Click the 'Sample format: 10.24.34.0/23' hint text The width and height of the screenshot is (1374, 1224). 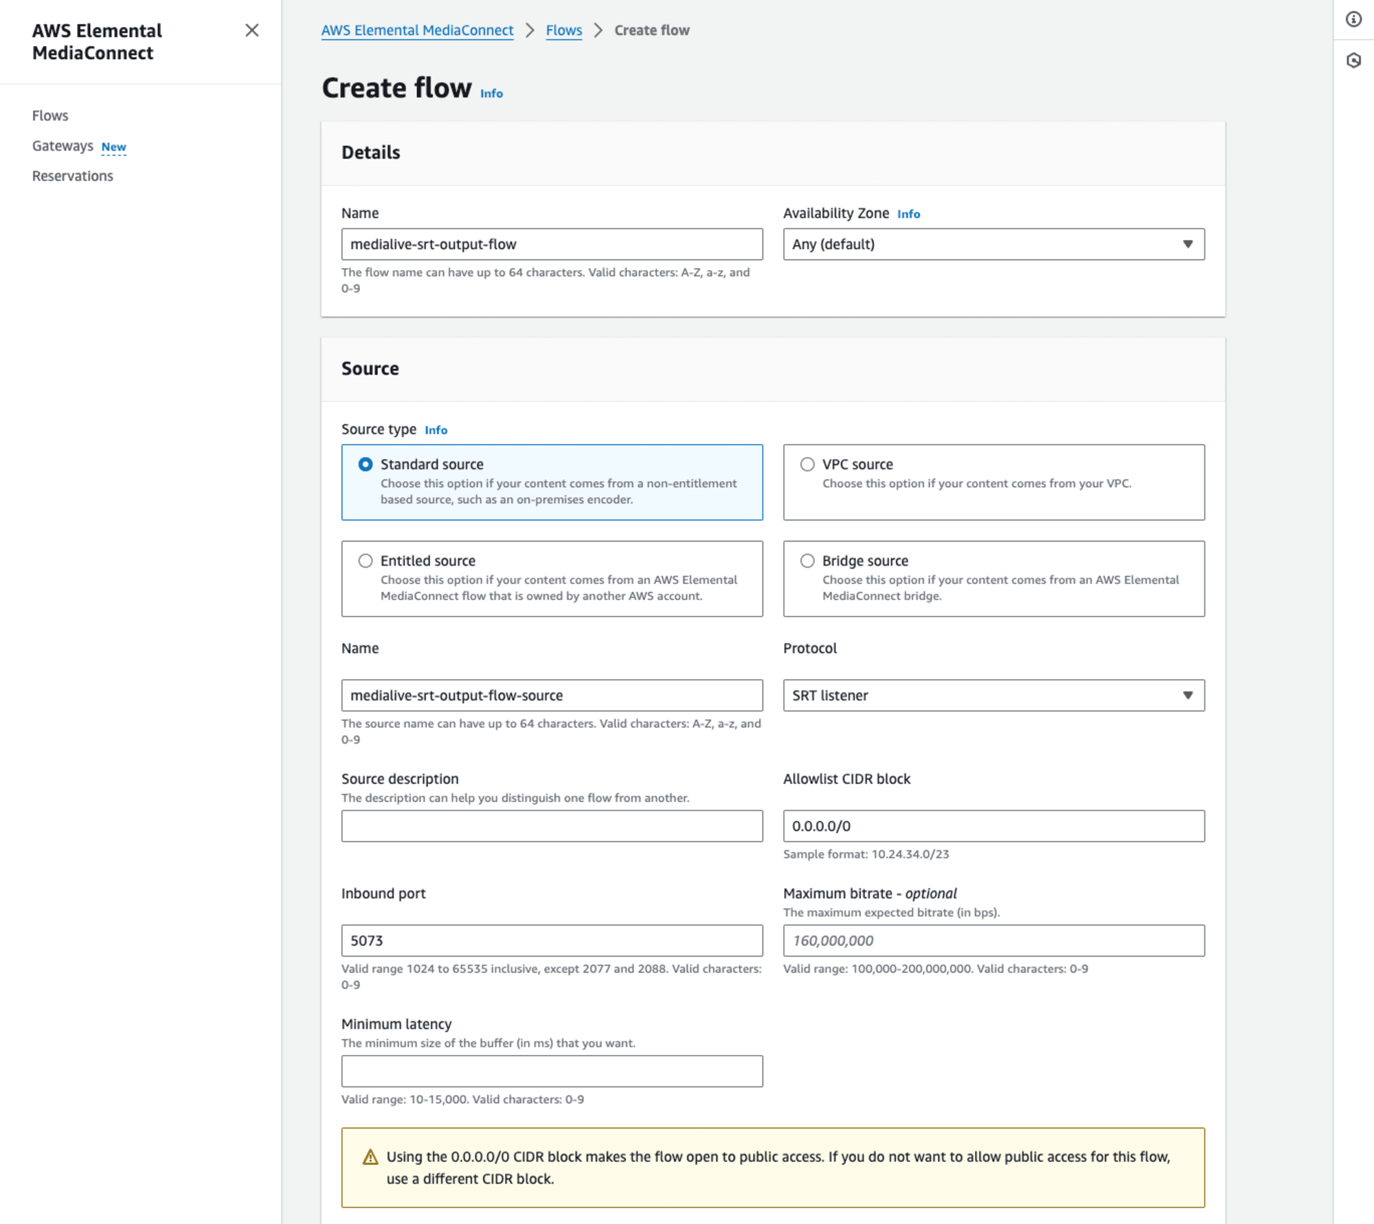(866, 854)
